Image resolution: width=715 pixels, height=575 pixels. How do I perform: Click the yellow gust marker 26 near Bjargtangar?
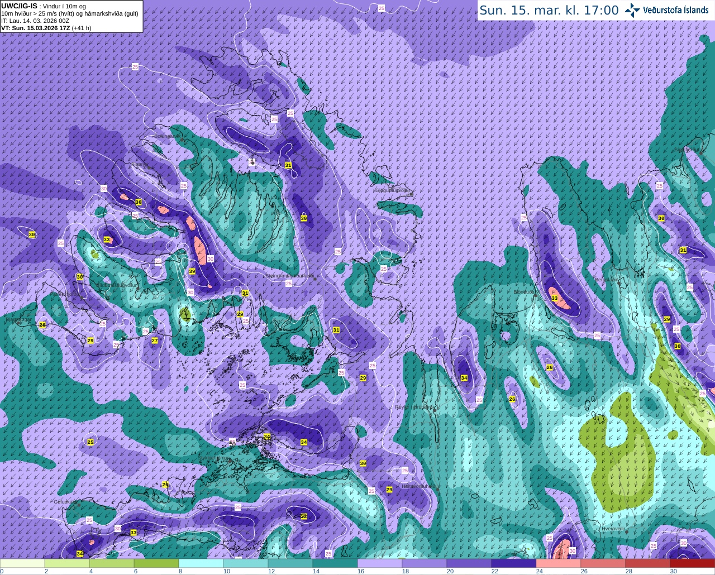pos(42,325)
